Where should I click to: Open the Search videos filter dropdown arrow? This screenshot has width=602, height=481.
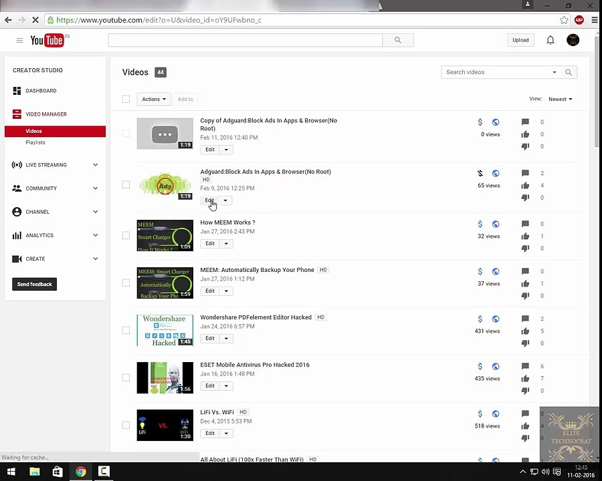[x=555, y=72]
